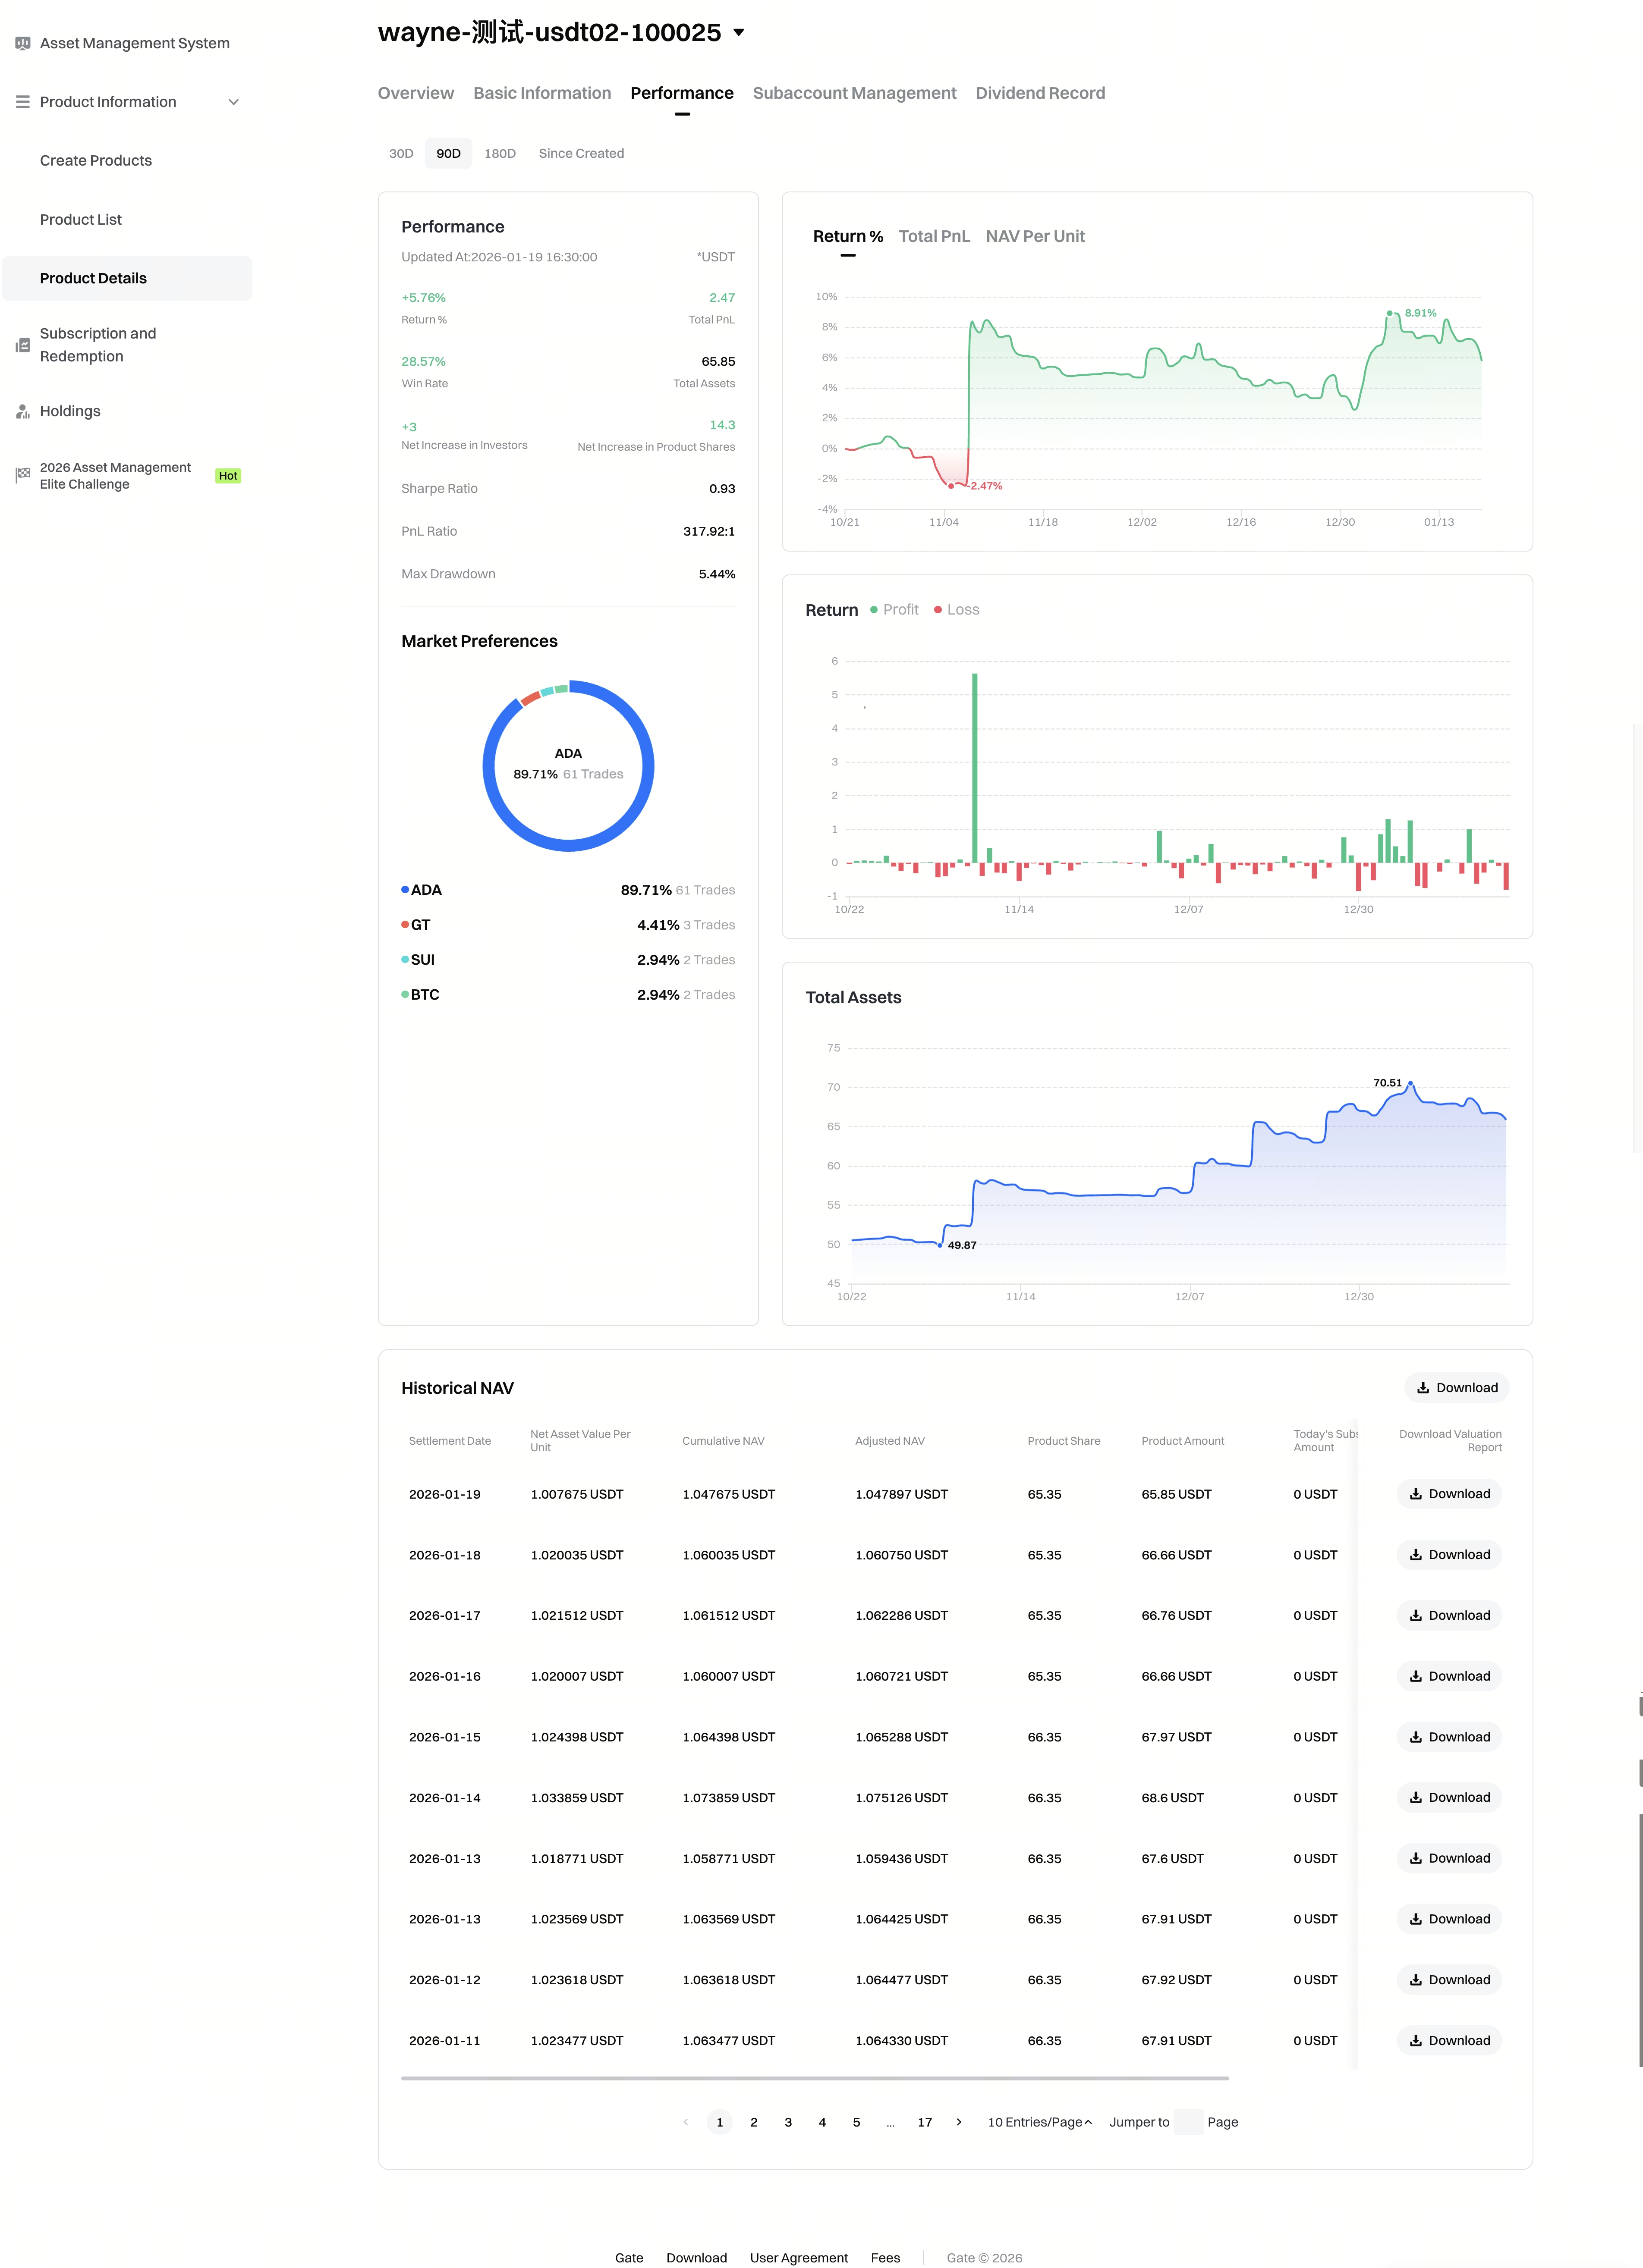Open the User Agreement footer link

(x=799, y=2257)
